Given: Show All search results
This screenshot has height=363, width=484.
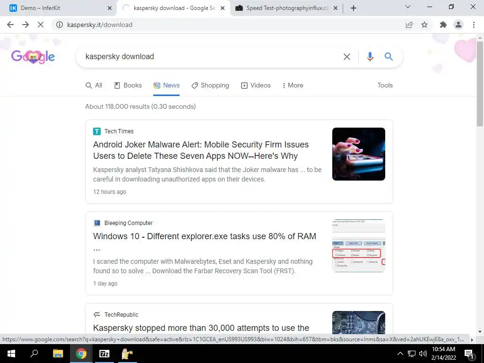Looking at the screenshot, I should click(94, 86).
